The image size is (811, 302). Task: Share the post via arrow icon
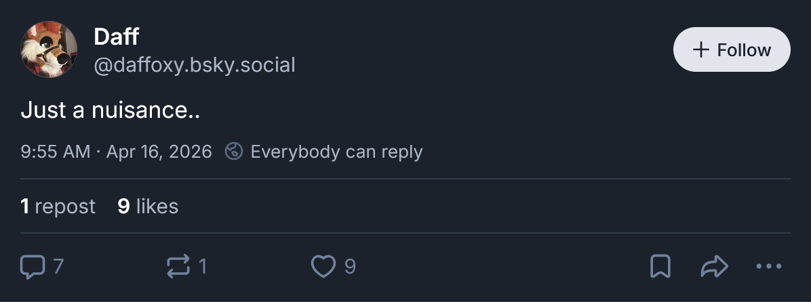pos(713,266)
